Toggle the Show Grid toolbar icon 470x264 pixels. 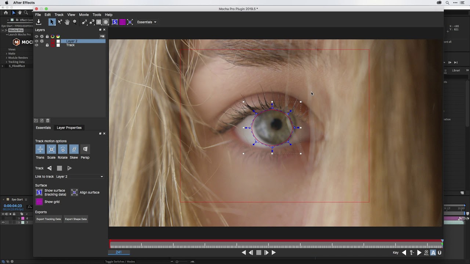122,22
